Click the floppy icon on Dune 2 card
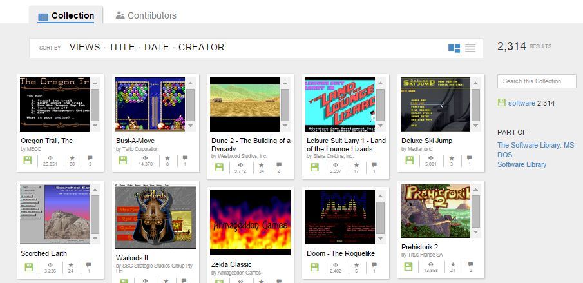Image resolution: width=583 pixels, height=283 pixels. (x=219, y=168)
